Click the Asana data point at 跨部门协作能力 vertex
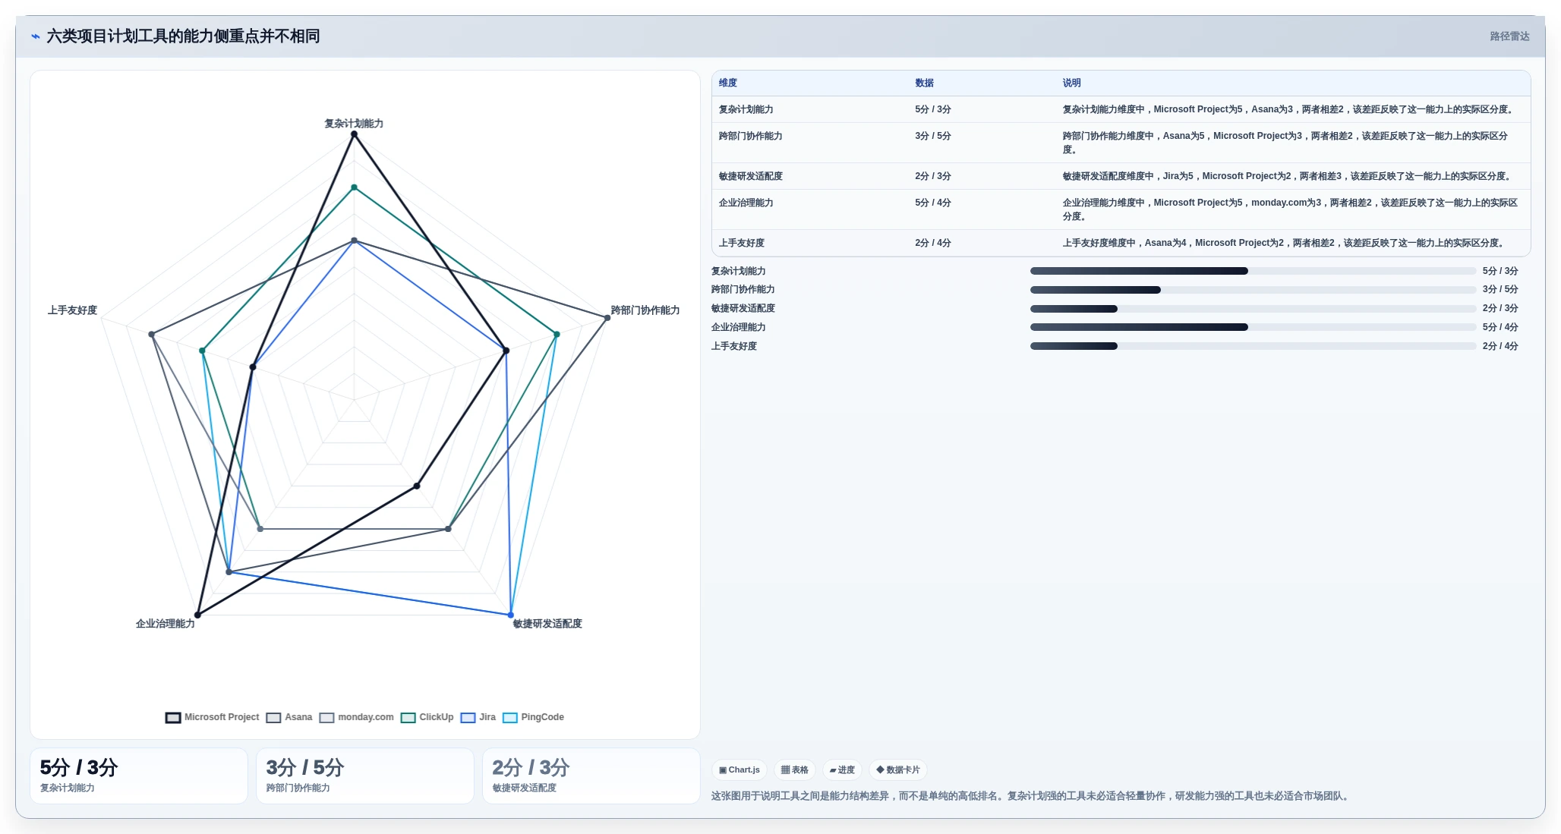 tap(607, 318)
